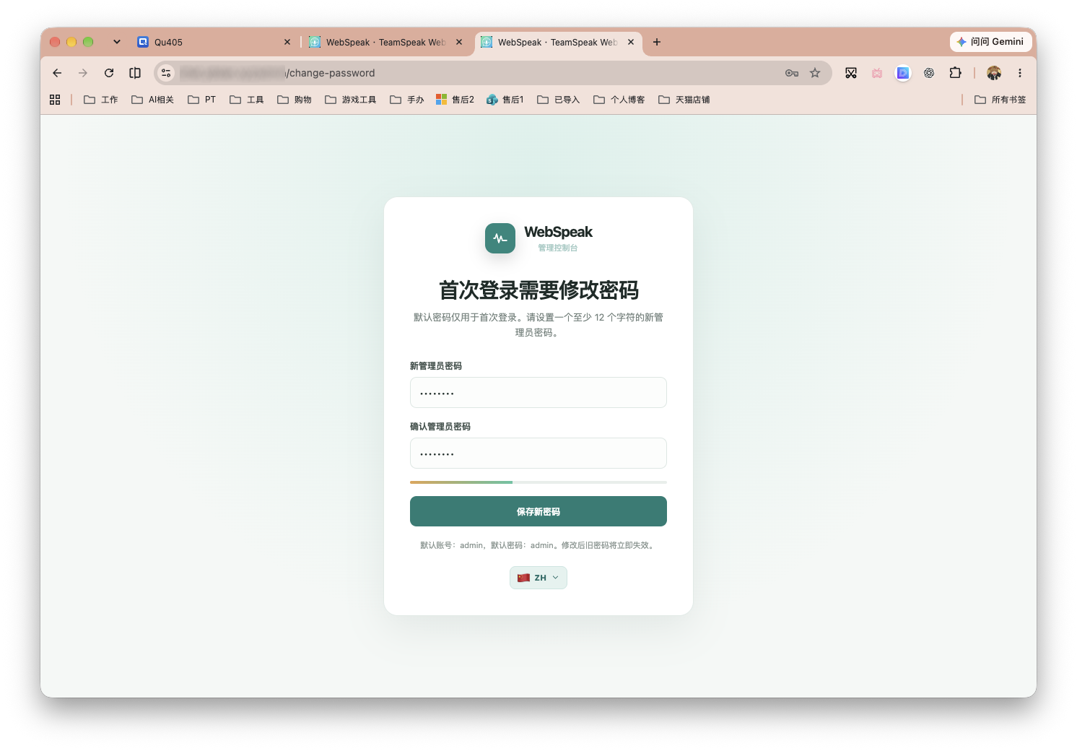Click the WebSpeak title text
Image resolution: width=1077 pixels, height=751 pixels.
click(558, 232)
